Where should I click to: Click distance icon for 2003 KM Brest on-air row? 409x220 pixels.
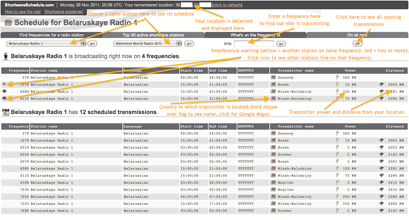click(381, 85)
